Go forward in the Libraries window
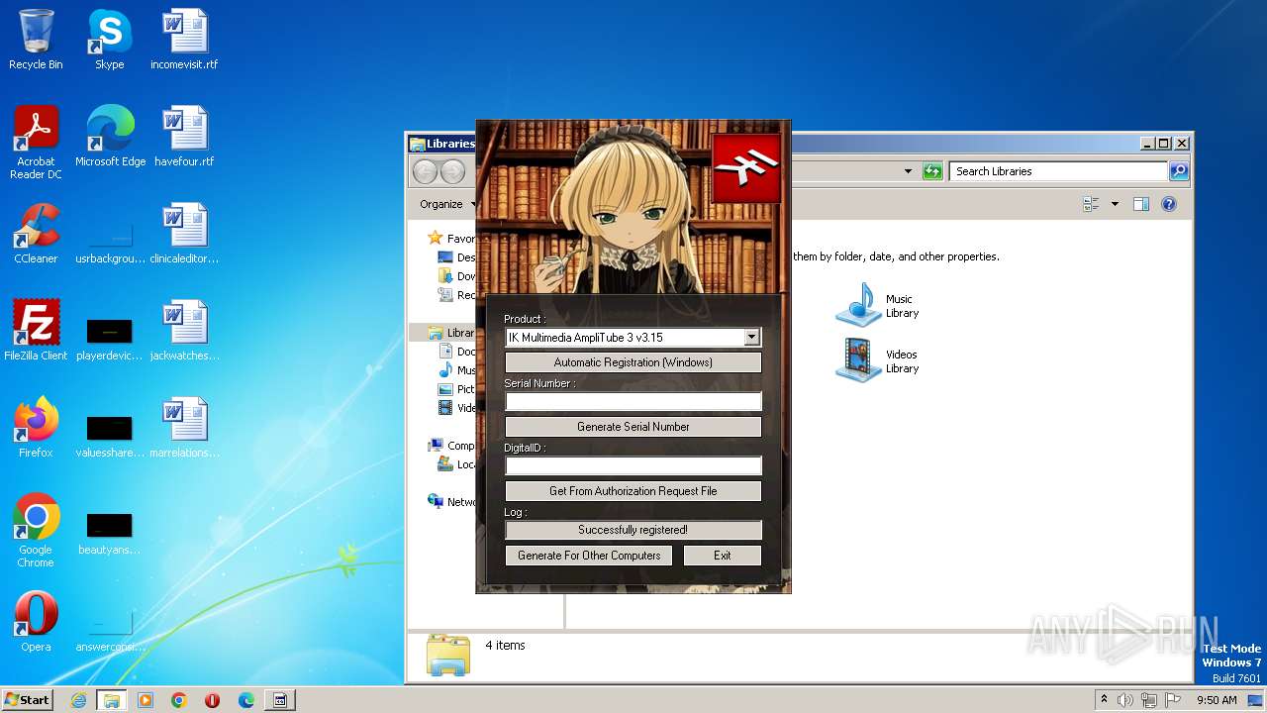Viewport: 1267px width, 713px height. (x=452, y=171)
